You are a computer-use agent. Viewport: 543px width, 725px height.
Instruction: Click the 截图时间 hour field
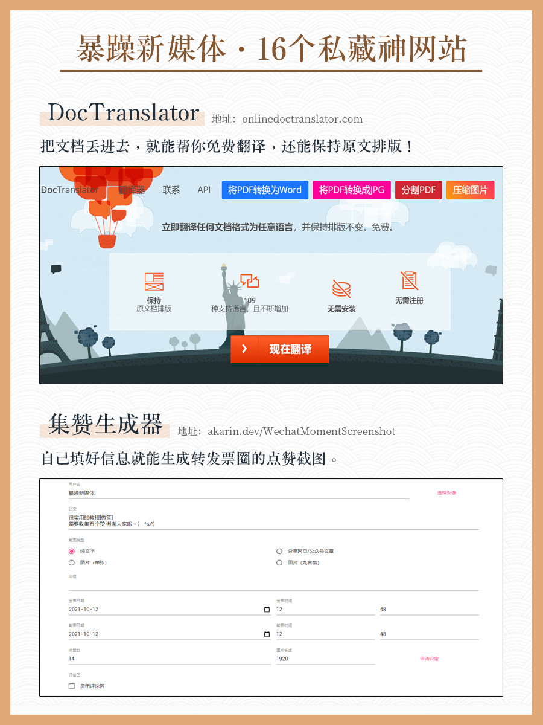(325, 634)
